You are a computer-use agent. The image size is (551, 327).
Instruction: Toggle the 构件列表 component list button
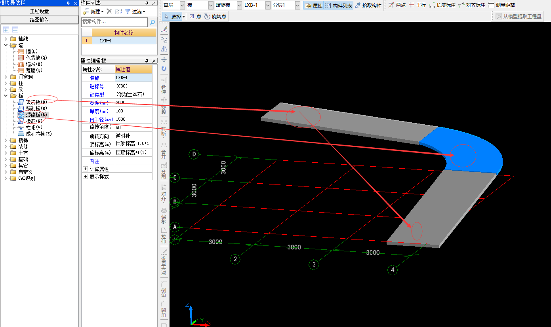pyautogui.click(x=339, y=6)
